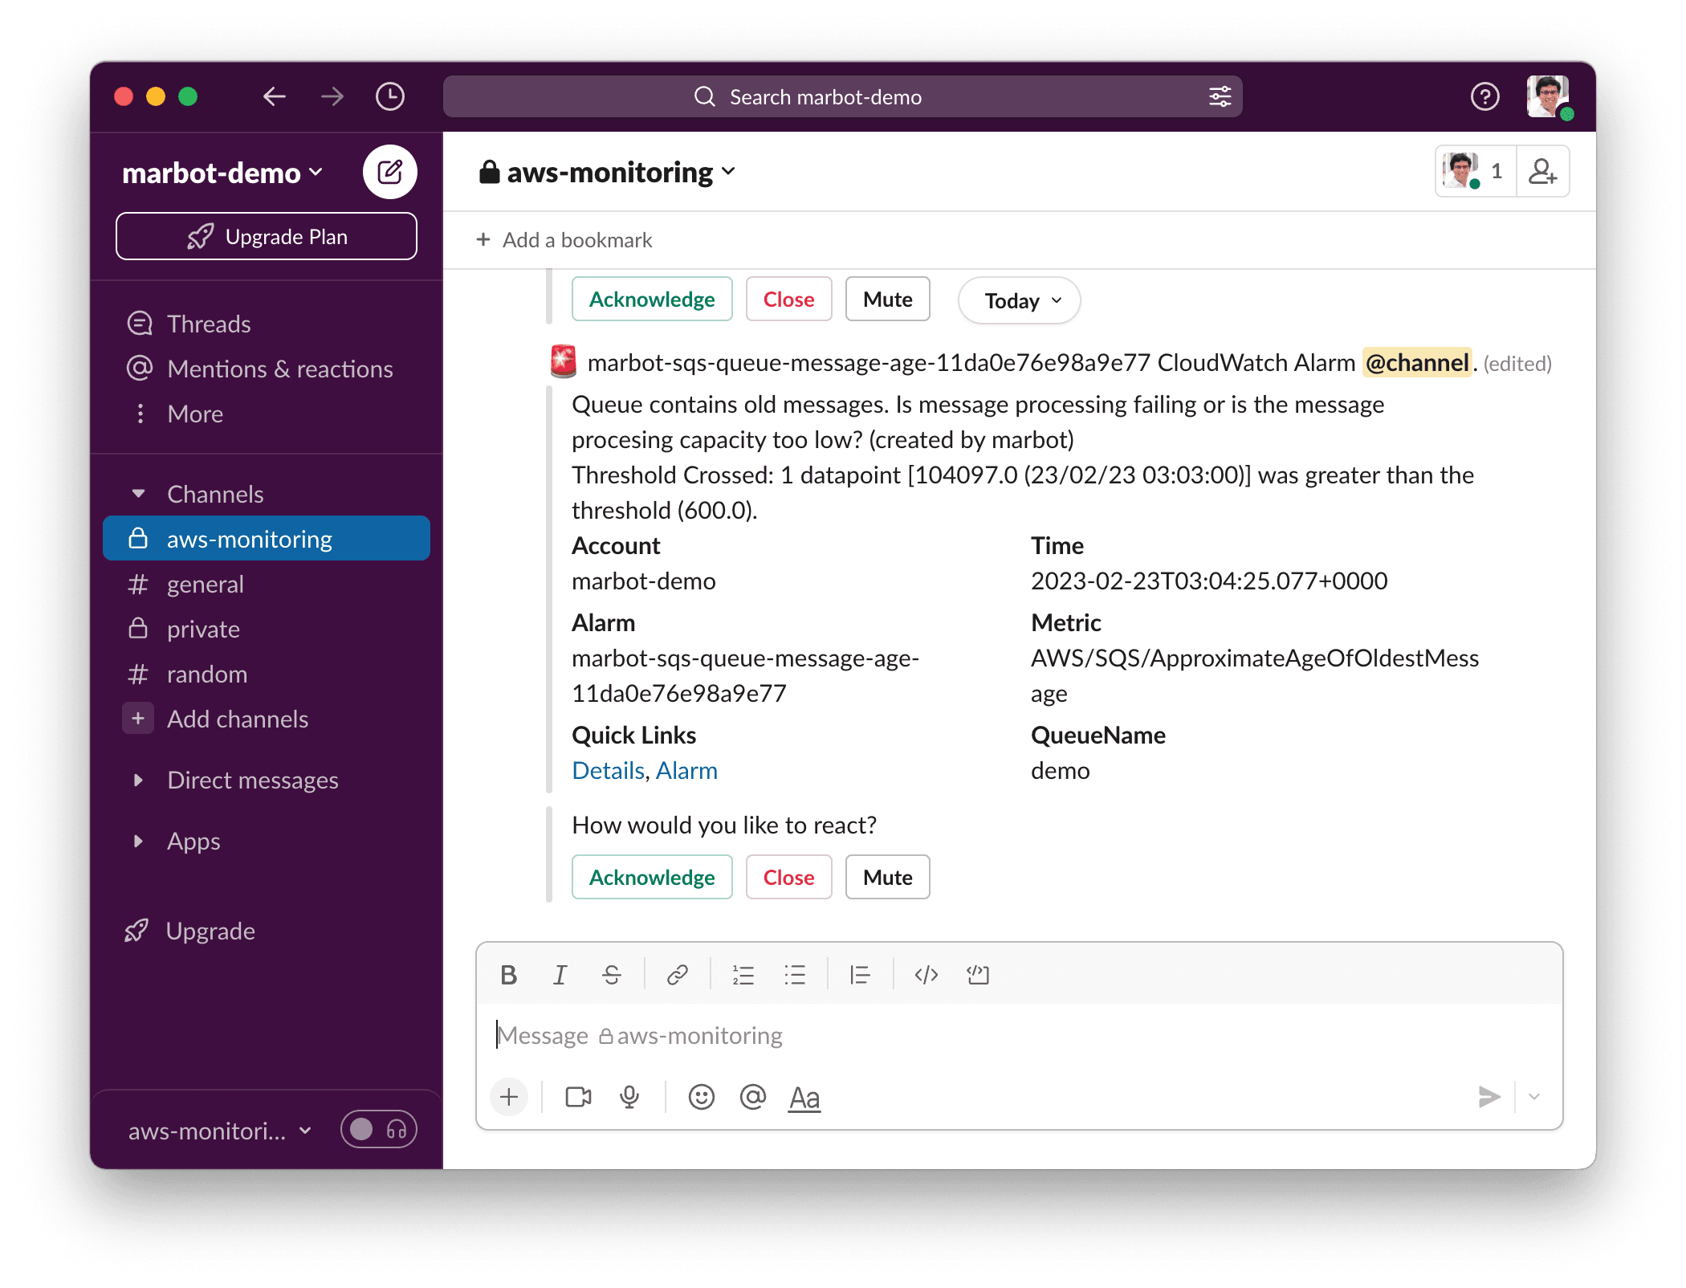Mute the CloudWatch alarm notification
The height and width of the screenshot is (1288, 1686).
(x=887, y=877)
